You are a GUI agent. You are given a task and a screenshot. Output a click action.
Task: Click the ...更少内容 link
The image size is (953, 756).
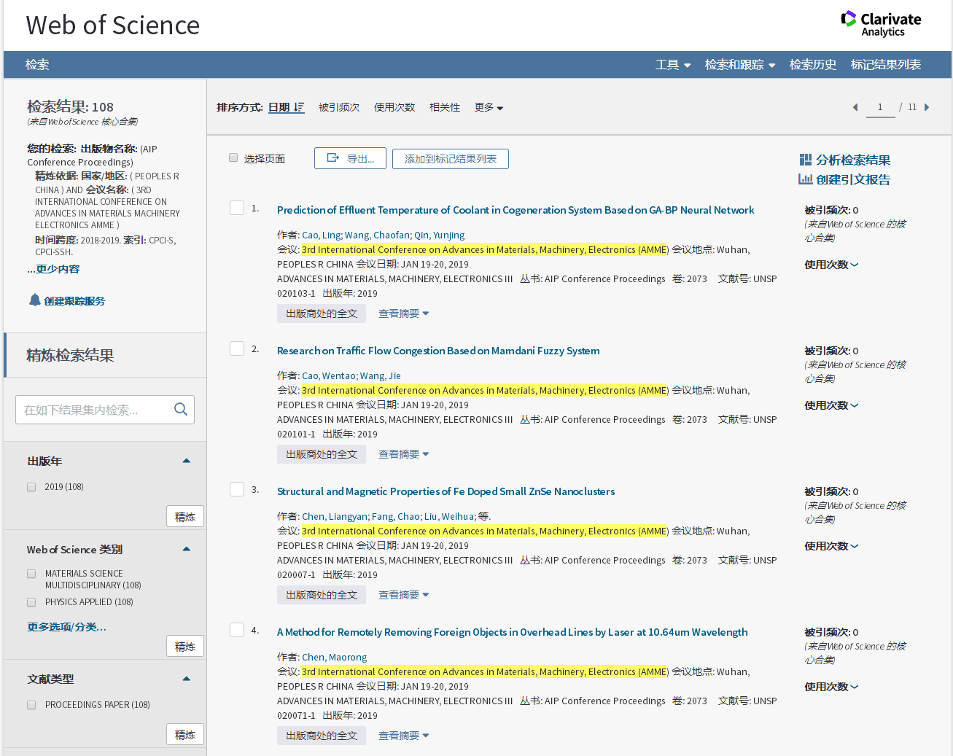click(53, 269)
